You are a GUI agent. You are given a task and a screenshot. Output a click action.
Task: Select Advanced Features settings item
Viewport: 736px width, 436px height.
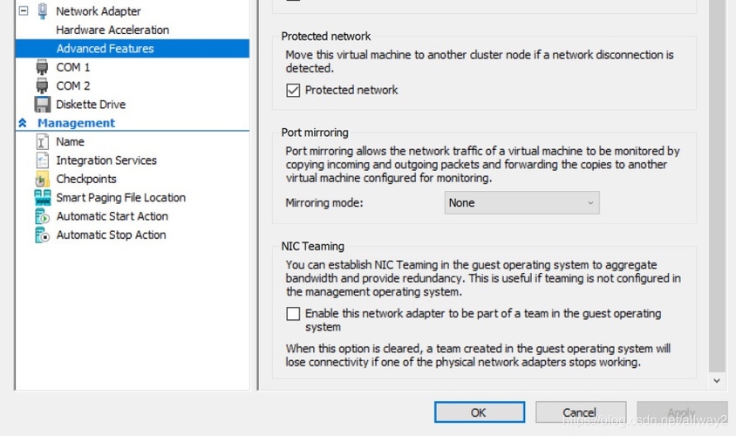click(105, 49)
